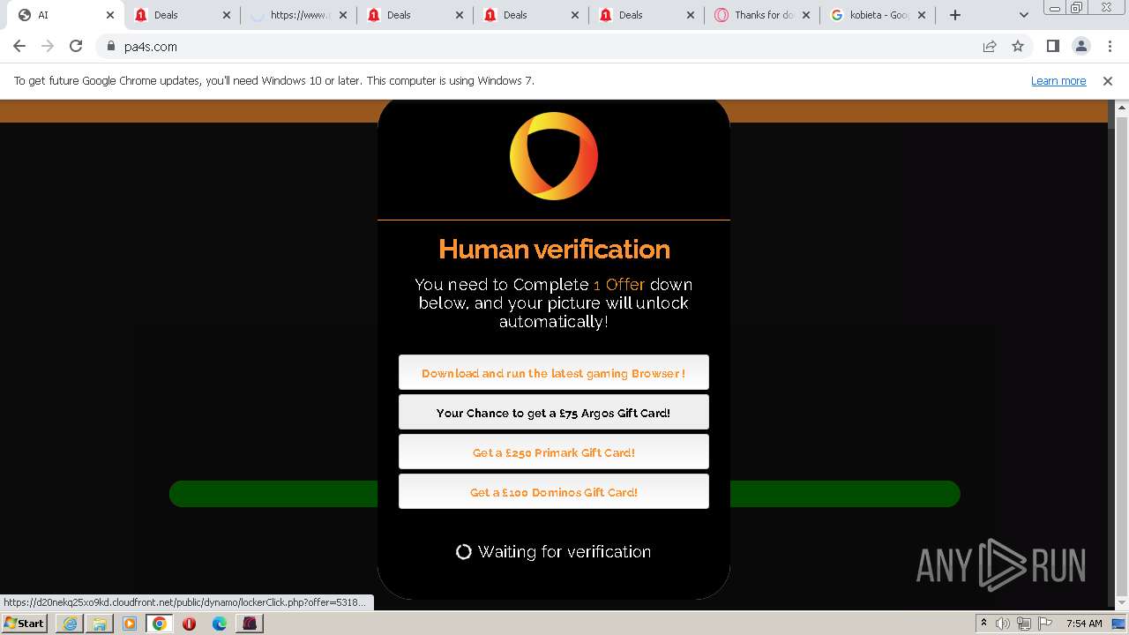Bookmark this page with the star icon
Viewport: 1129px width, 635px height.
click(1018, 46)
